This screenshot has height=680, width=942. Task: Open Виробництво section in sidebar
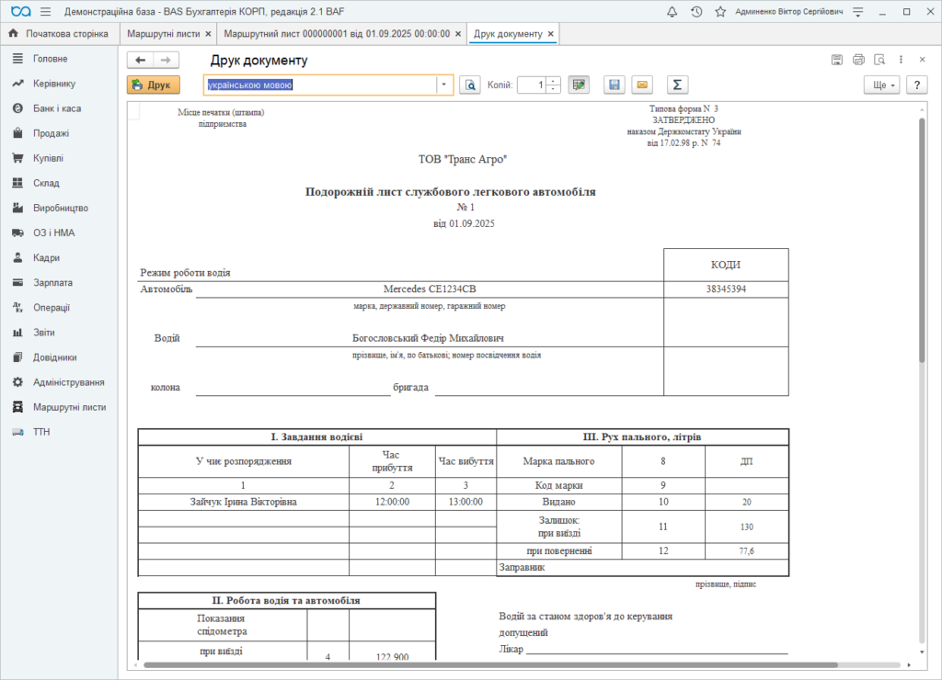[59, 208]
